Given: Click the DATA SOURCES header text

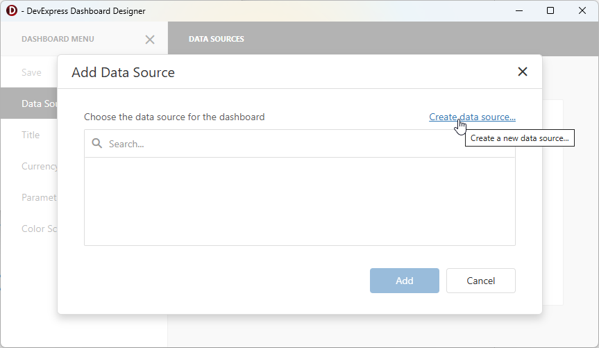Looking at the screenshot, I should pos(217,39).
